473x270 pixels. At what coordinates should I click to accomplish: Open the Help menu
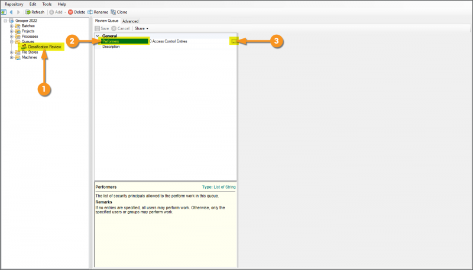click(61, 4)
